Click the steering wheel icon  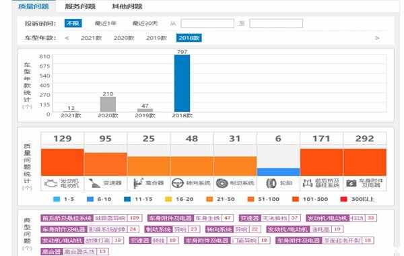click(178, 183)
